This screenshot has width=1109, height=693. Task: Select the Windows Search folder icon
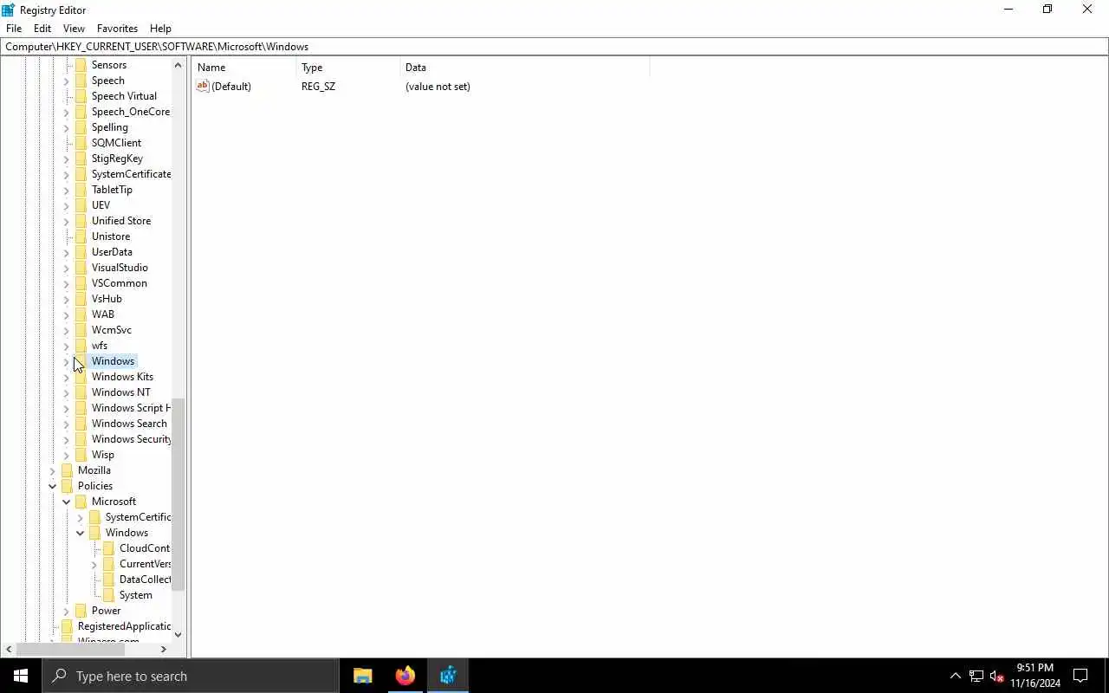point(81,424)
